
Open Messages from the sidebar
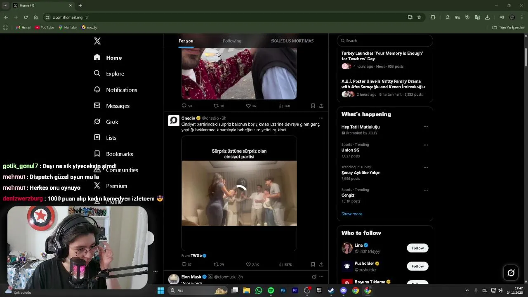(x=112, y=106)
